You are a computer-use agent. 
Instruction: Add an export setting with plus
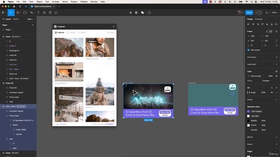(276, 144)
